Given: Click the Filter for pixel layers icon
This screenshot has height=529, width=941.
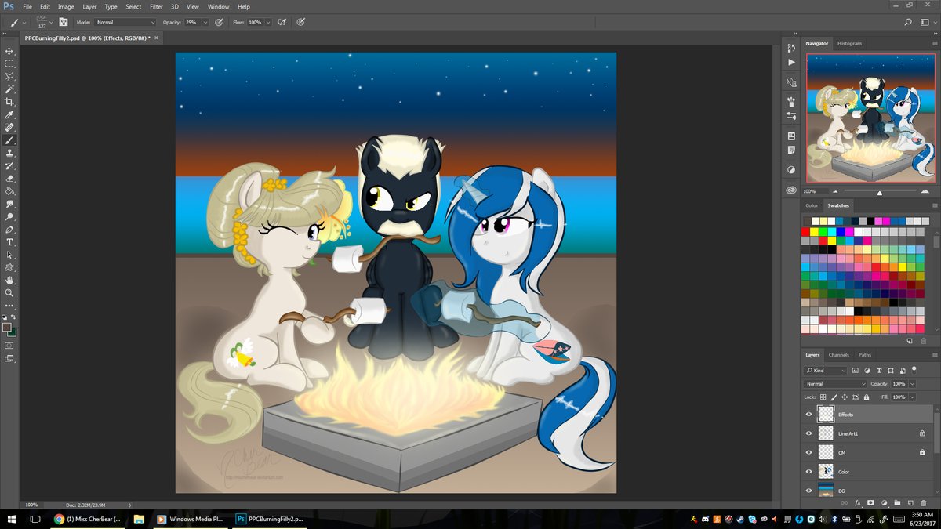Looking at the screenshot, I should [856, 370].
